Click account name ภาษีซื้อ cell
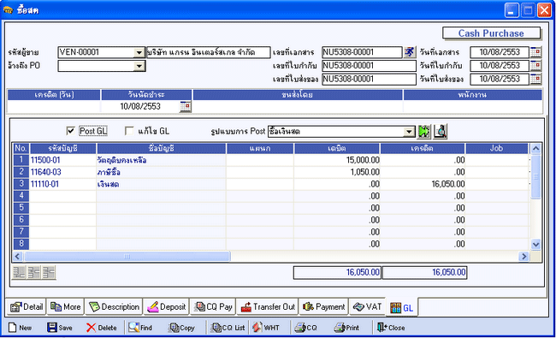The image size is (556, 338). [162, 172]
